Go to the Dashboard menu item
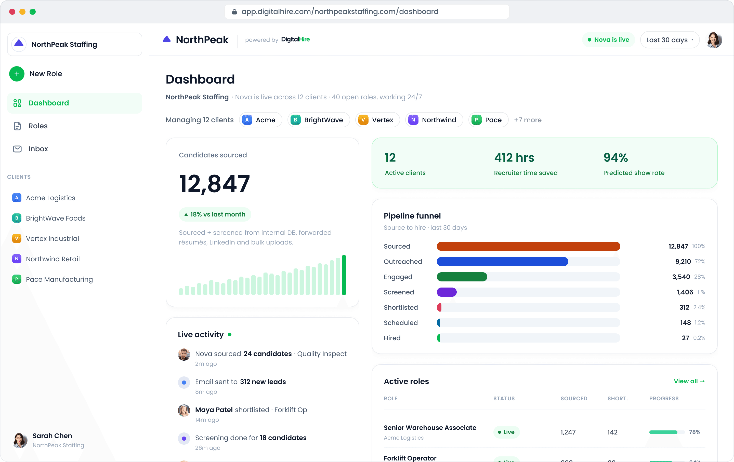 (x=75, y=103)
